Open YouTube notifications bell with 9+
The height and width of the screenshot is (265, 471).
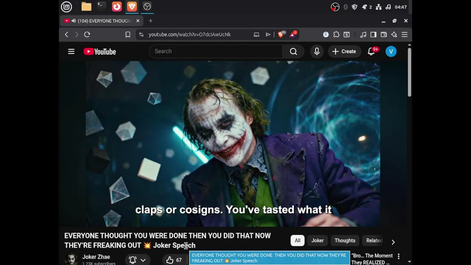coord(372,52)
